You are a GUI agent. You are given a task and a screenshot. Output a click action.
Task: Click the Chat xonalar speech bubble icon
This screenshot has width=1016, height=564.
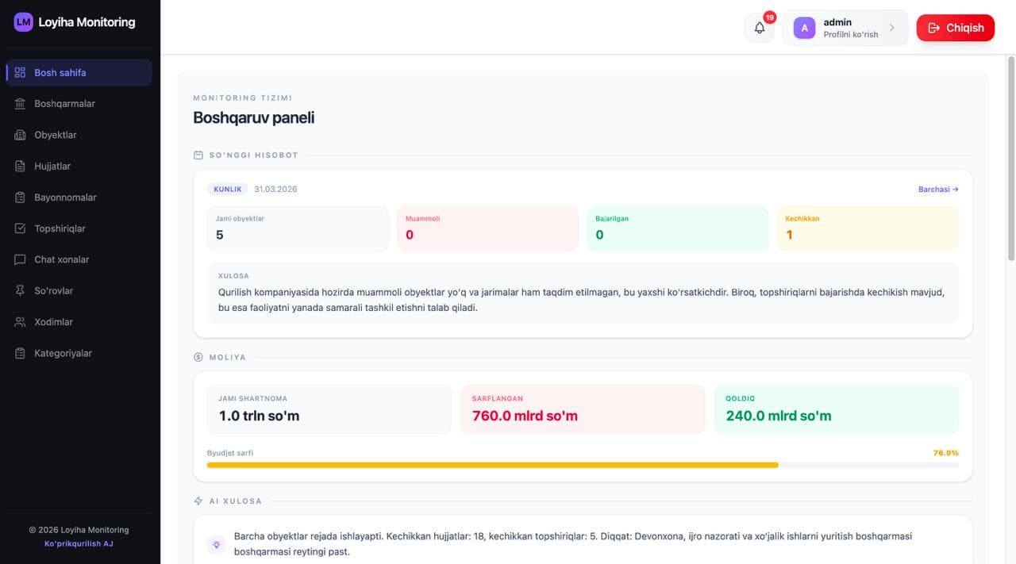[21, 259]
